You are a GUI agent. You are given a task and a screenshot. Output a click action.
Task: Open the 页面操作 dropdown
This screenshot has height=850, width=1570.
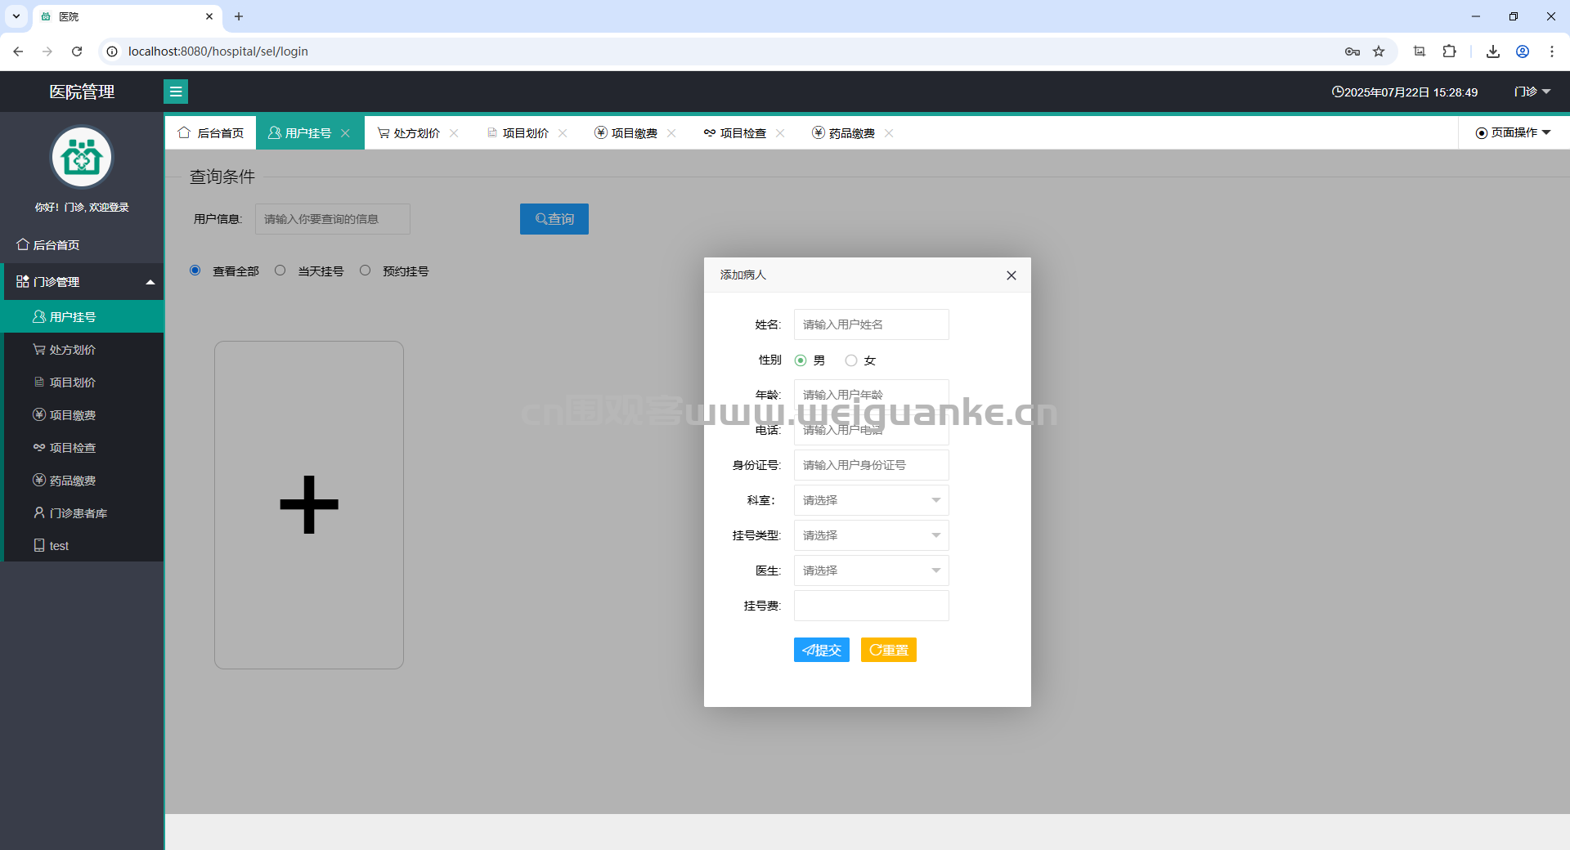[x=1514, y=132]
